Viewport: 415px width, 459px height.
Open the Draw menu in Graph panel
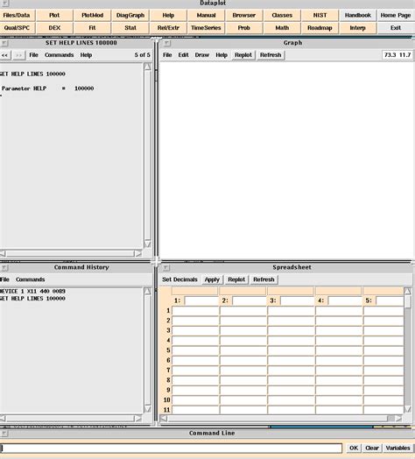click(x=202, y=55)
